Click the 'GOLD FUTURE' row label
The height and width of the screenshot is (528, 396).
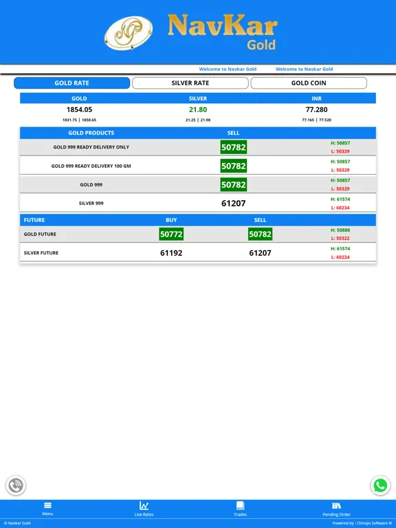pyautogui.click(x=40, y=234)
